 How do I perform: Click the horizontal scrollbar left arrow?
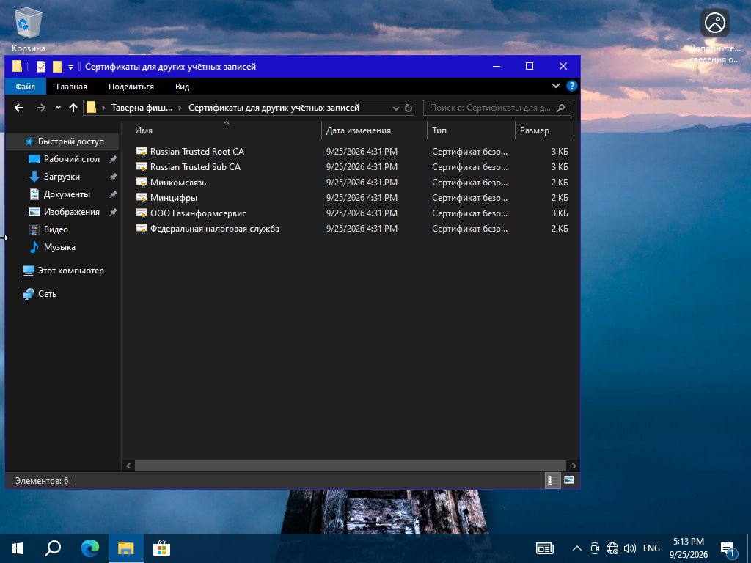(128, 466)
